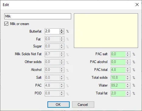Click the Salt spinner down arrow
Viewport: 142px width, 111px height.
click(62, 79)
